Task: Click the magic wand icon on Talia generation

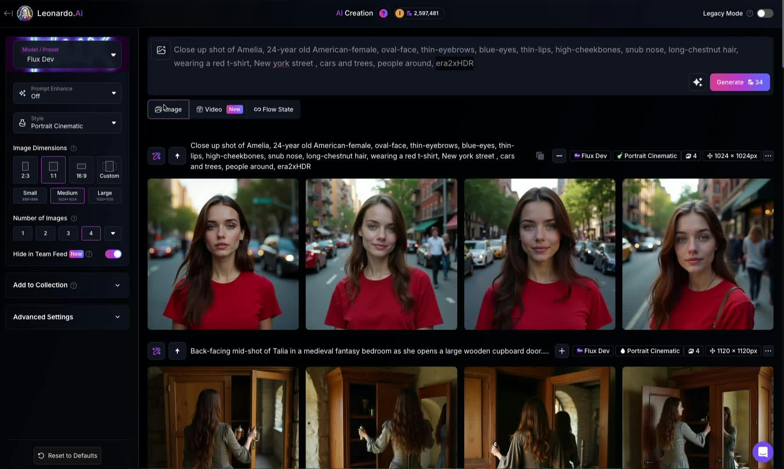Action: [156, 351]
